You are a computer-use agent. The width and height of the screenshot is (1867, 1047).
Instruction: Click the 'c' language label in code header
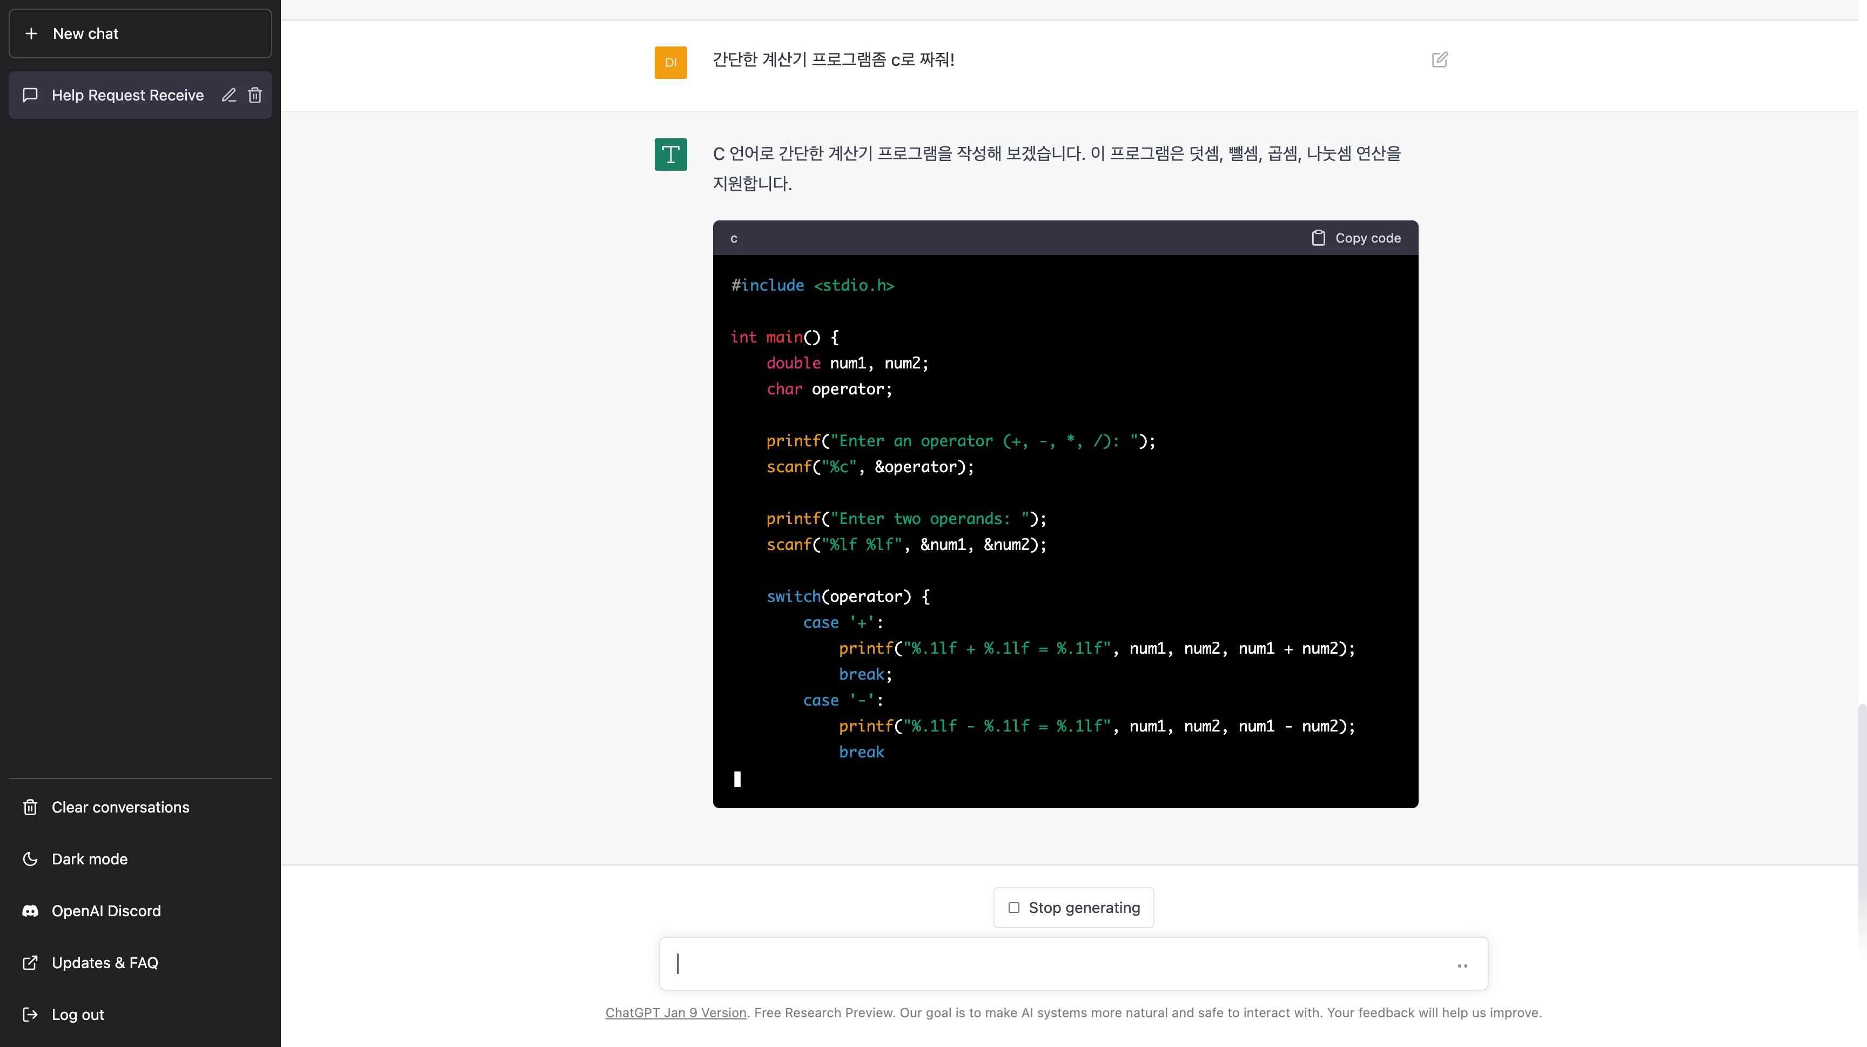click(734, 238)
